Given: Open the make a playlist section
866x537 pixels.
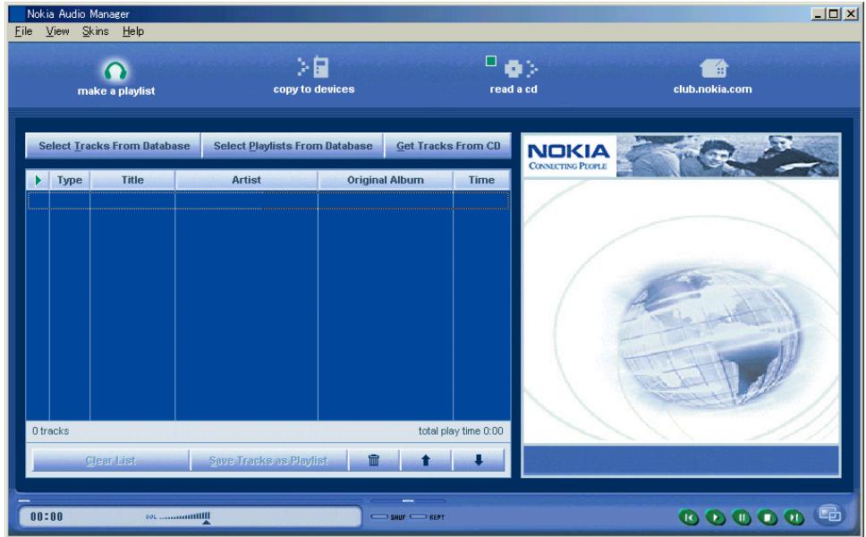Looking at the screenshot, I should point(116,79).
